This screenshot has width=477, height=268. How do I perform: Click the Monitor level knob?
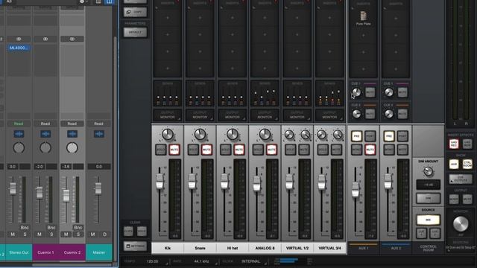click(461, 223)
